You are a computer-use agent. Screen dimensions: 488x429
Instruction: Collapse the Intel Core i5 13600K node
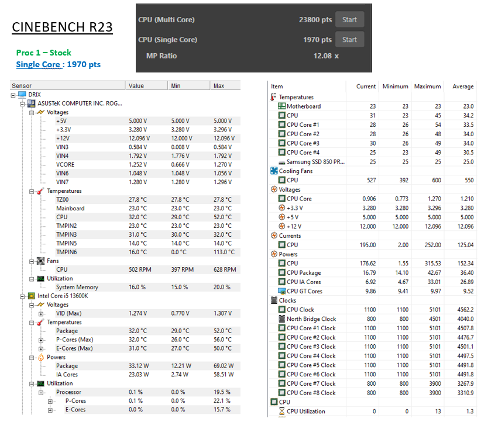pos(22,296)
